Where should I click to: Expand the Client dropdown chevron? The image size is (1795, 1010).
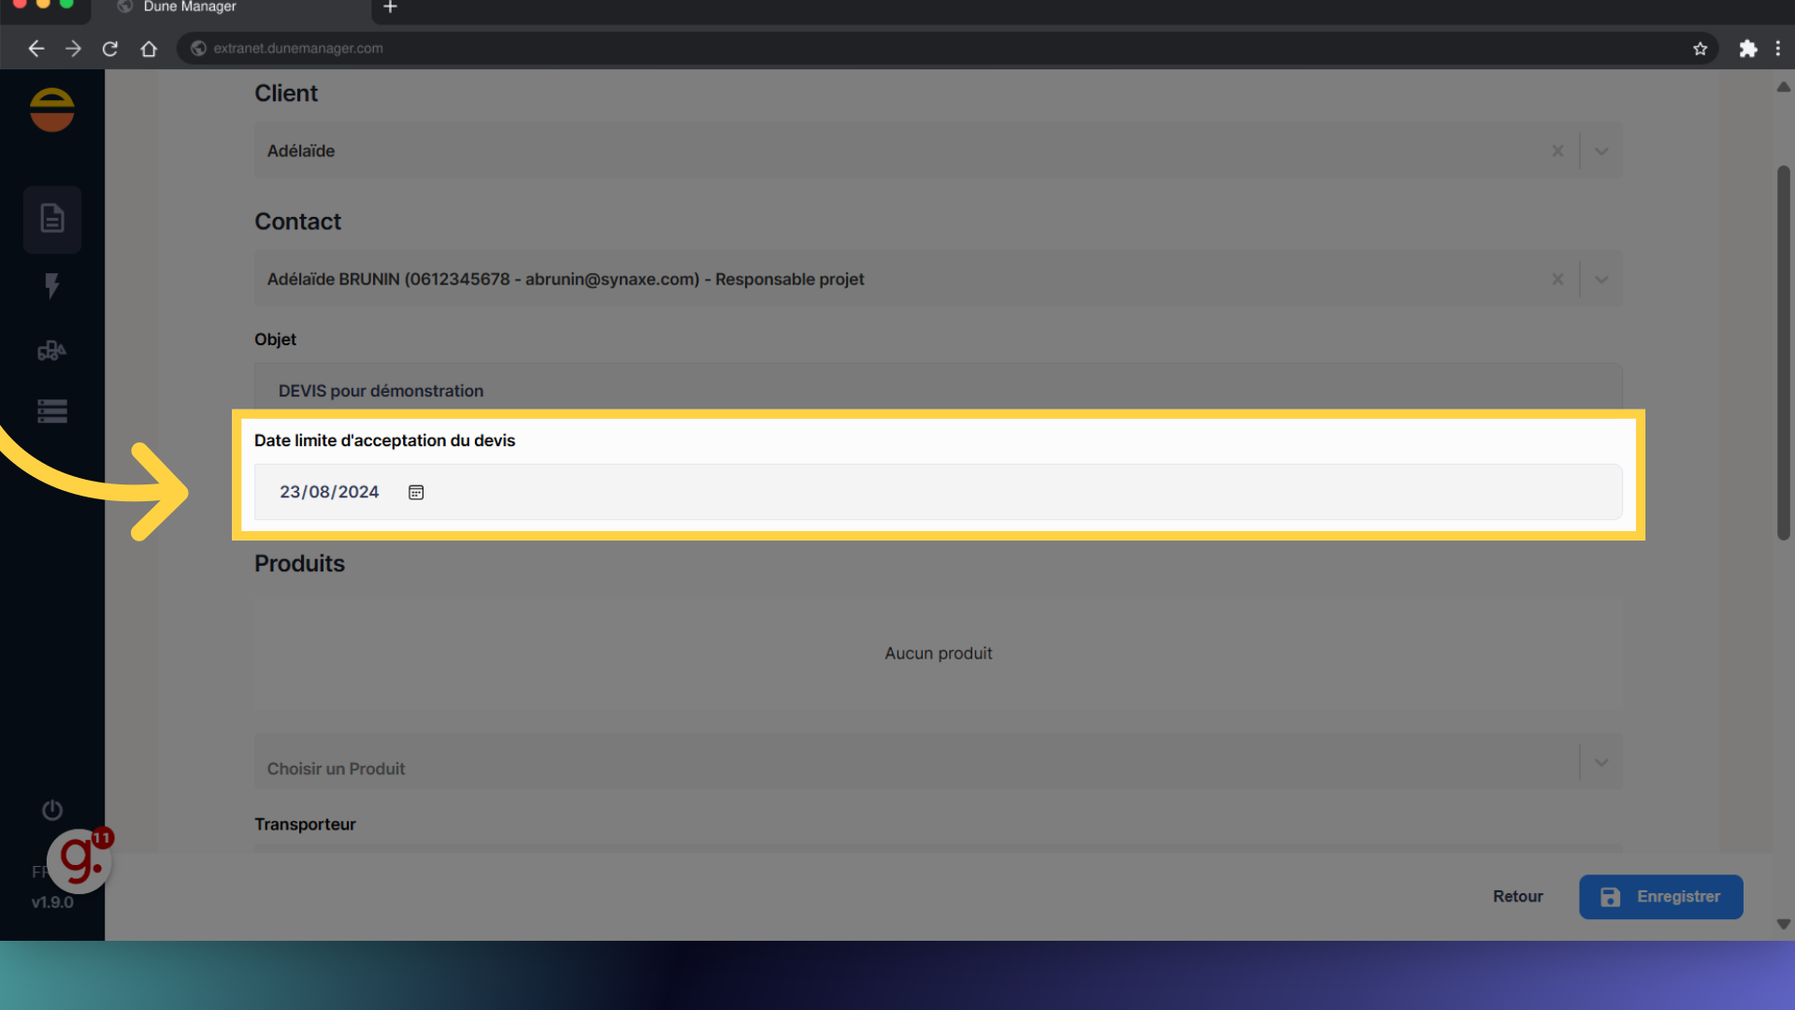coord(1601,151)
